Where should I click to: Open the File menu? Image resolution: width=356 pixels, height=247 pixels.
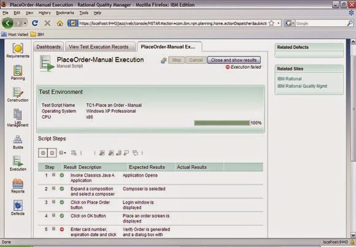(6, 13)
